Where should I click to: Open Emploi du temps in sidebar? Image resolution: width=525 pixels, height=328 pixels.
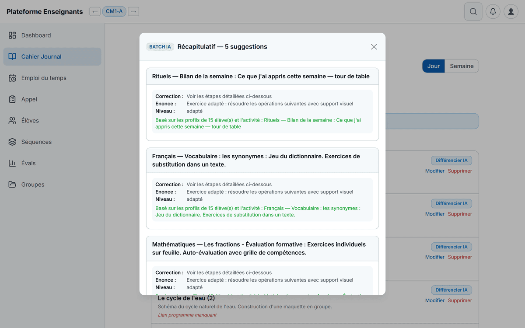point(52,78)
